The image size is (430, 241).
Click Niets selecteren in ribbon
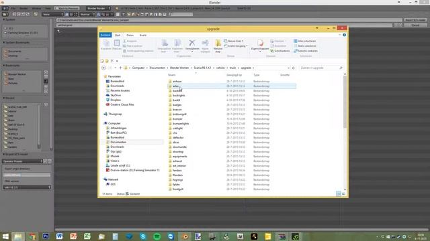coord(305,46)
